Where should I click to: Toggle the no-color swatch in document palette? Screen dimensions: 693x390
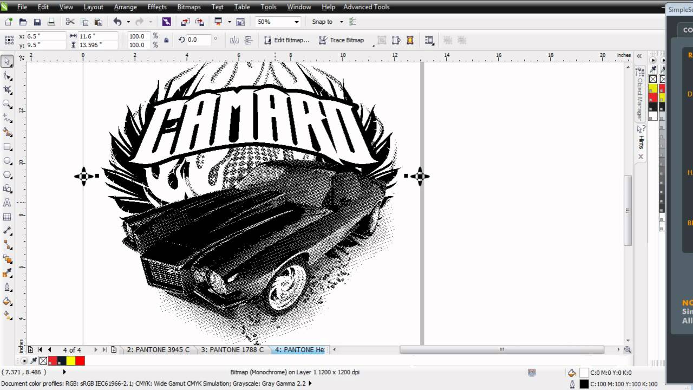43,361
